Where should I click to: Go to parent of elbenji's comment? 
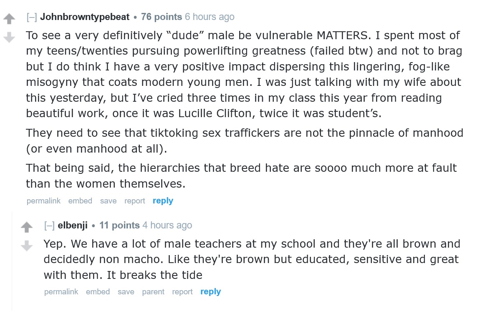(153, 292)
